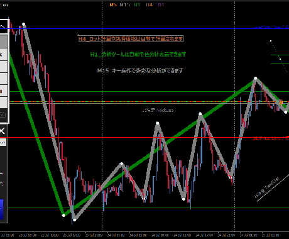Select the blue horizontal price line label

(271, 27)
